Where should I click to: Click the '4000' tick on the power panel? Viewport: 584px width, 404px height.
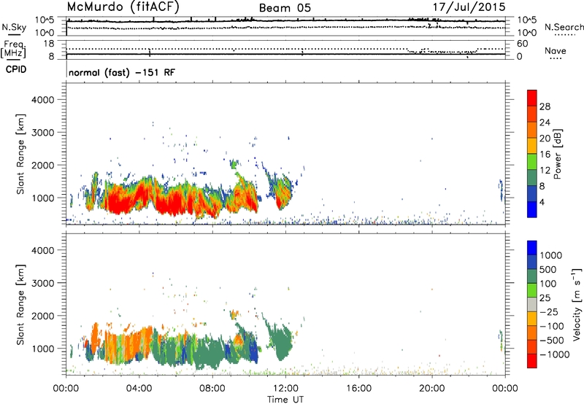(42, 100)
